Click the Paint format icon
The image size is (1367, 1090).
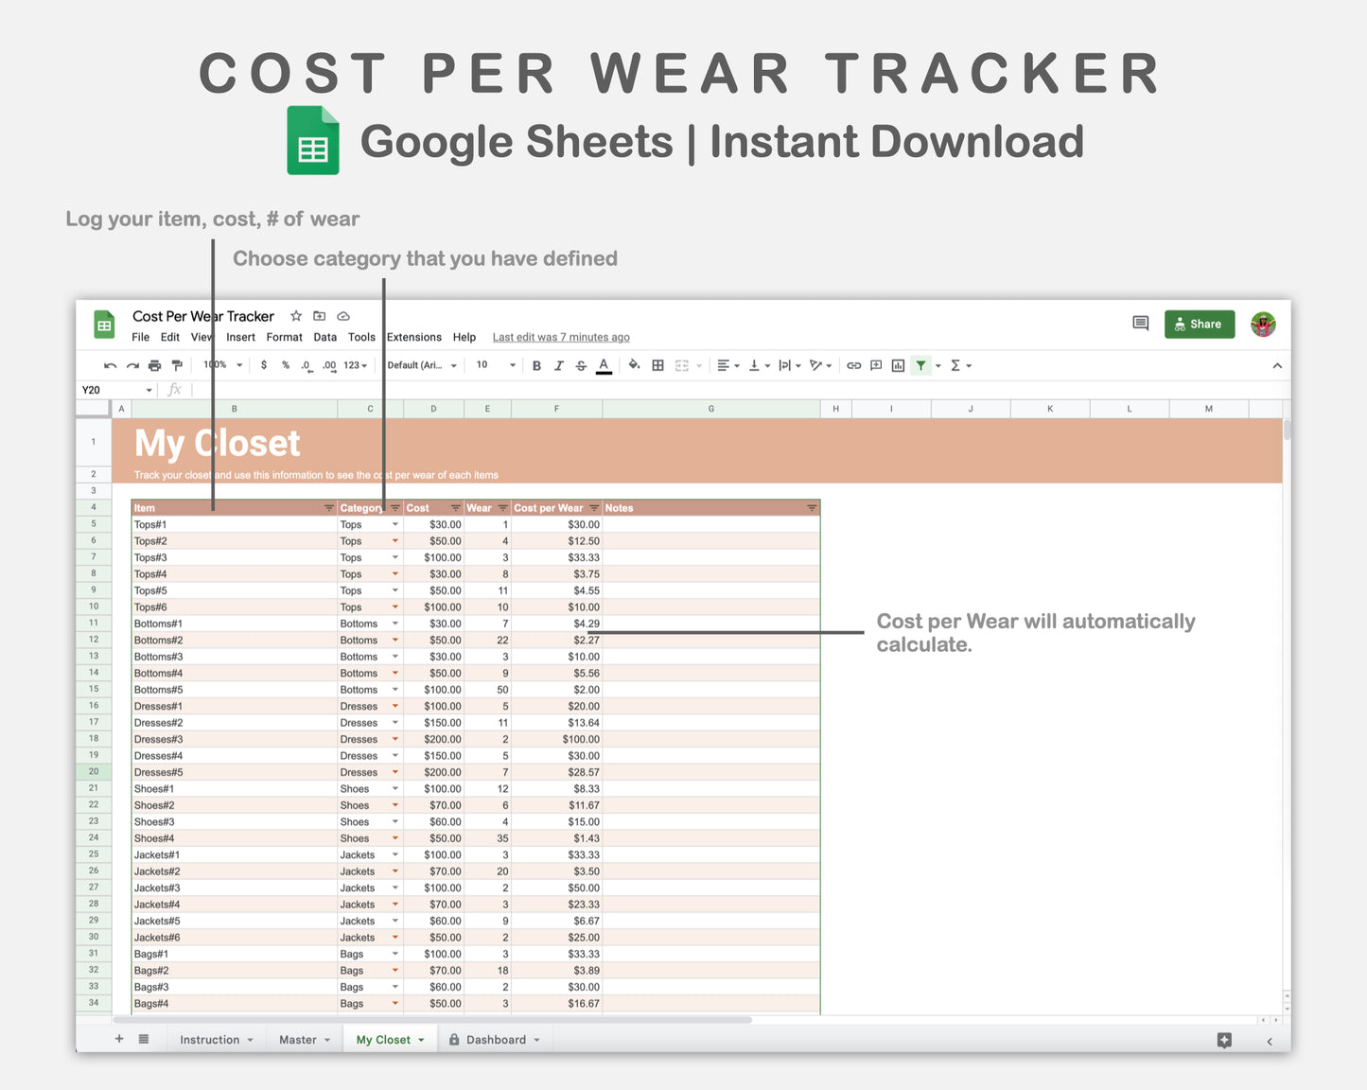177,365
